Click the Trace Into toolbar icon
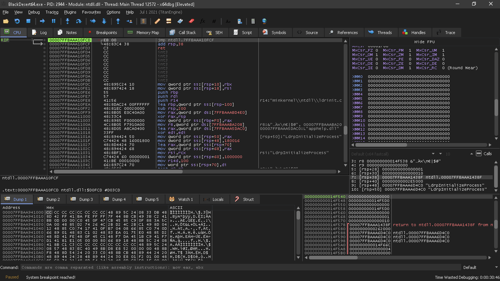 (x=93, y=21)
